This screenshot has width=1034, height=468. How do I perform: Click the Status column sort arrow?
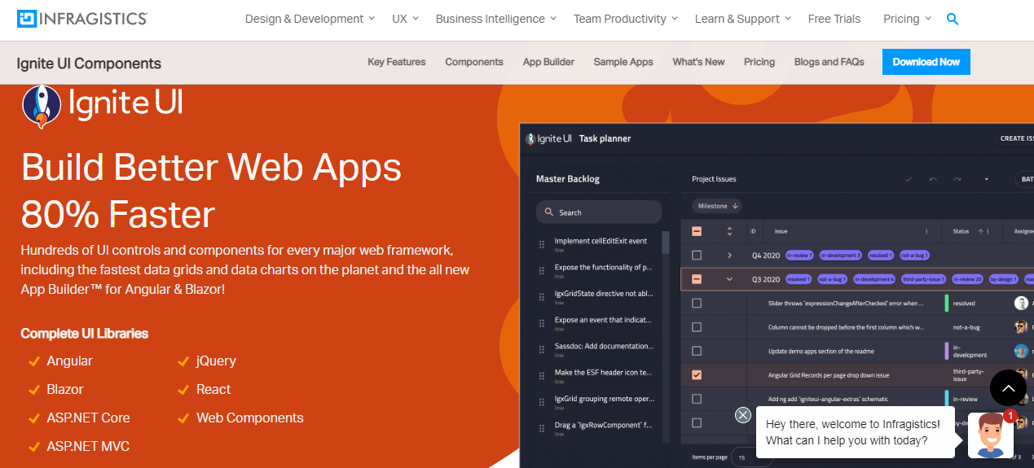pos(980,231)
